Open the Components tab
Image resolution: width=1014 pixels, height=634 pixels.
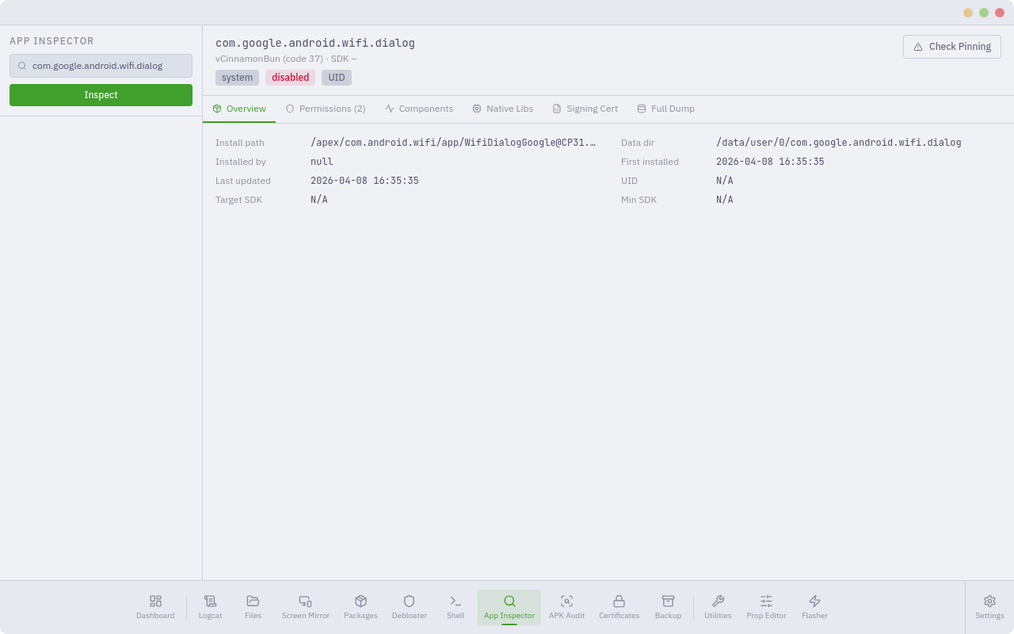419,109
